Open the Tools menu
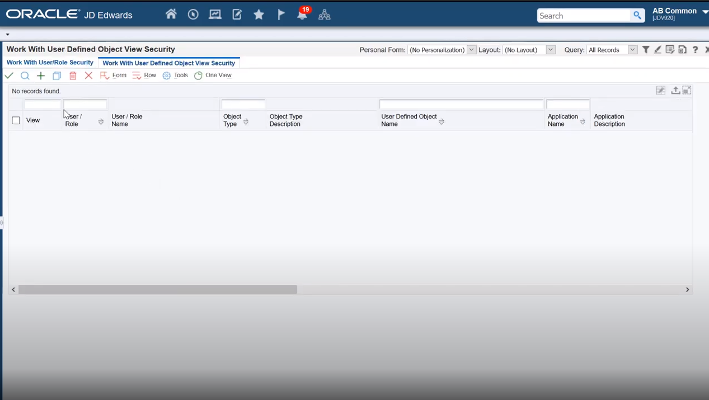This screenshot has width=709, height=400. (175, 76)
